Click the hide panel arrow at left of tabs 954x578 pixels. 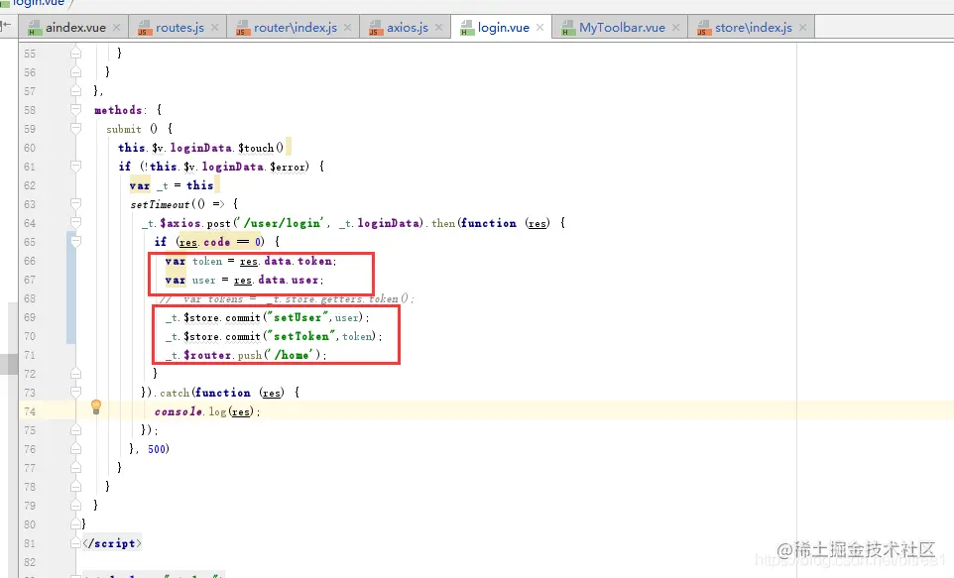tap(6, 25)
